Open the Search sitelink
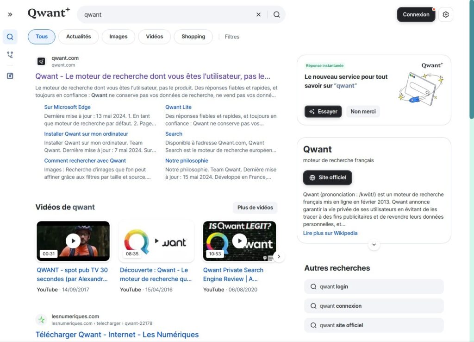This screenshot has width=474, height=342. (x=174, y=134)
